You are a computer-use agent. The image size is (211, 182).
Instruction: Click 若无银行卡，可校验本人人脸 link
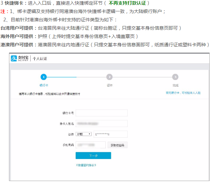point(183,93)
